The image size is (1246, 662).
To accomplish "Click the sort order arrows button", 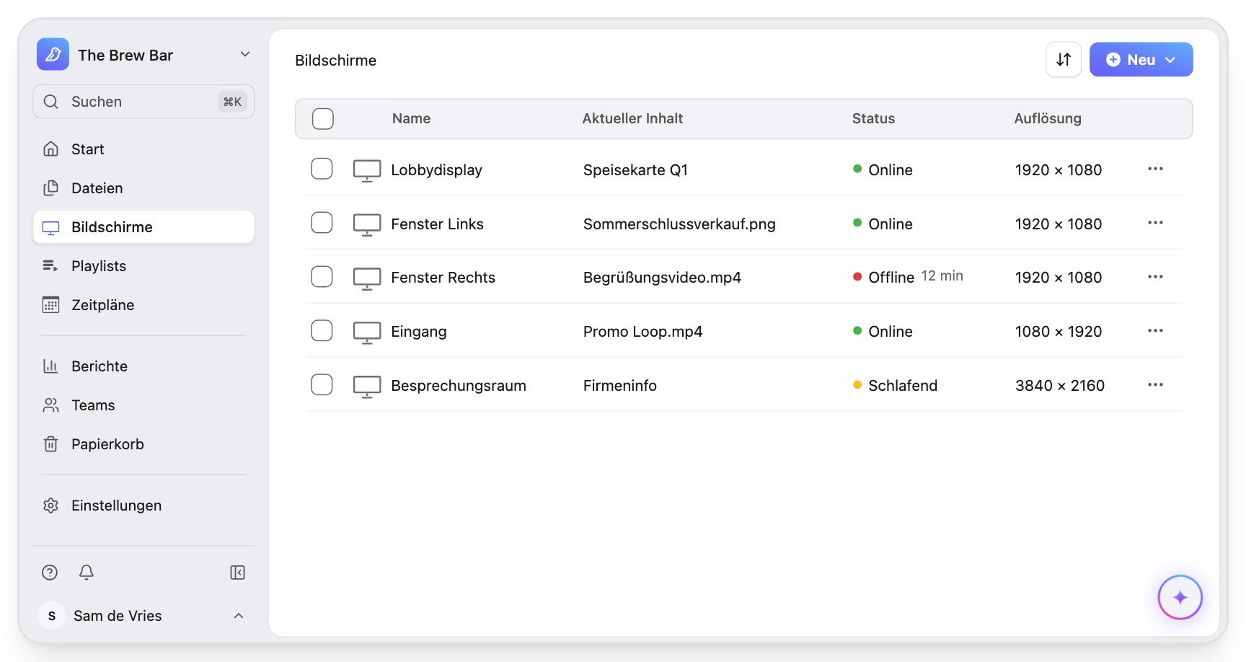I will (1064, 60).
